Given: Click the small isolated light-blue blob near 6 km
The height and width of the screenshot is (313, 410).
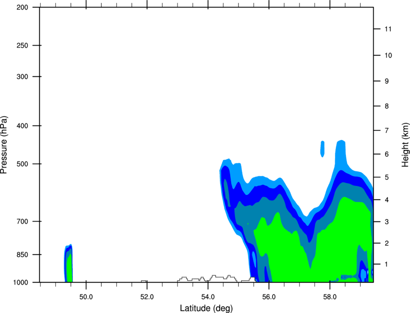Looking at the screenshot, I should 323,149.
